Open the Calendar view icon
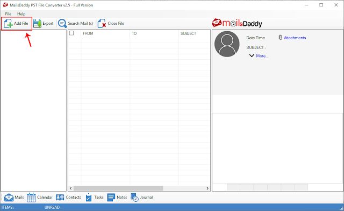344x211 pixels. [x=31, y=197]
